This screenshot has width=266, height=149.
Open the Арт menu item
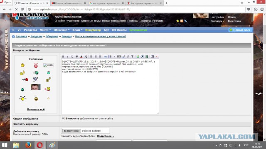(106, 30)
